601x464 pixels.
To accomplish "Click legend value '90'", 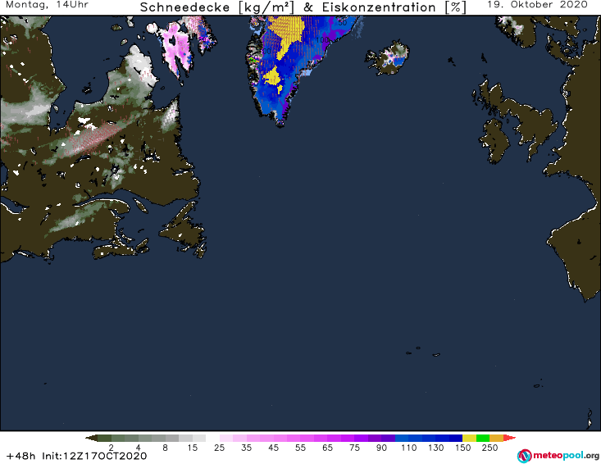I will (x=382, y=448).
